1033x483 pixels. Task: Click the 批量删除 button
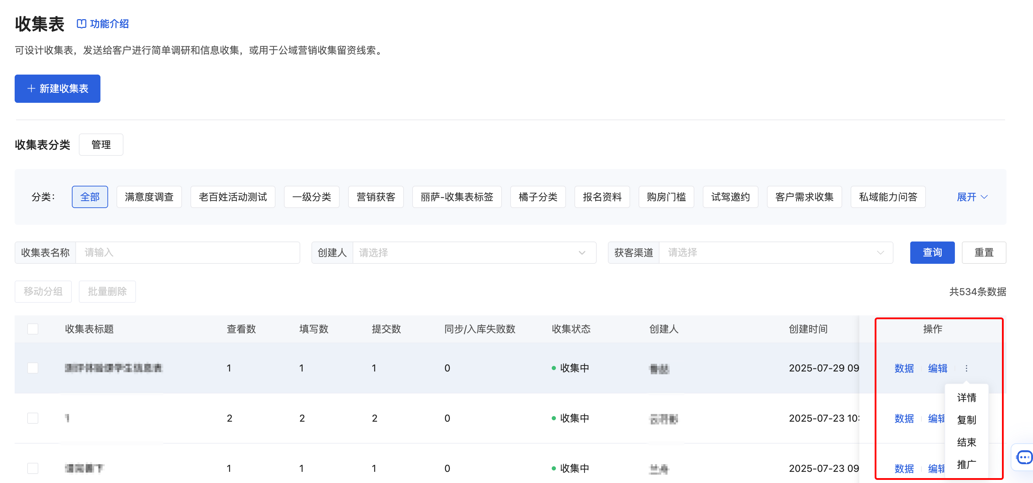point(107,291)
